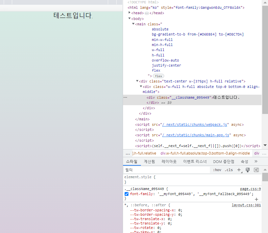Select the self.__next_f push script row
The height and width of the screenshot is (233, 268).
point(198,146)
